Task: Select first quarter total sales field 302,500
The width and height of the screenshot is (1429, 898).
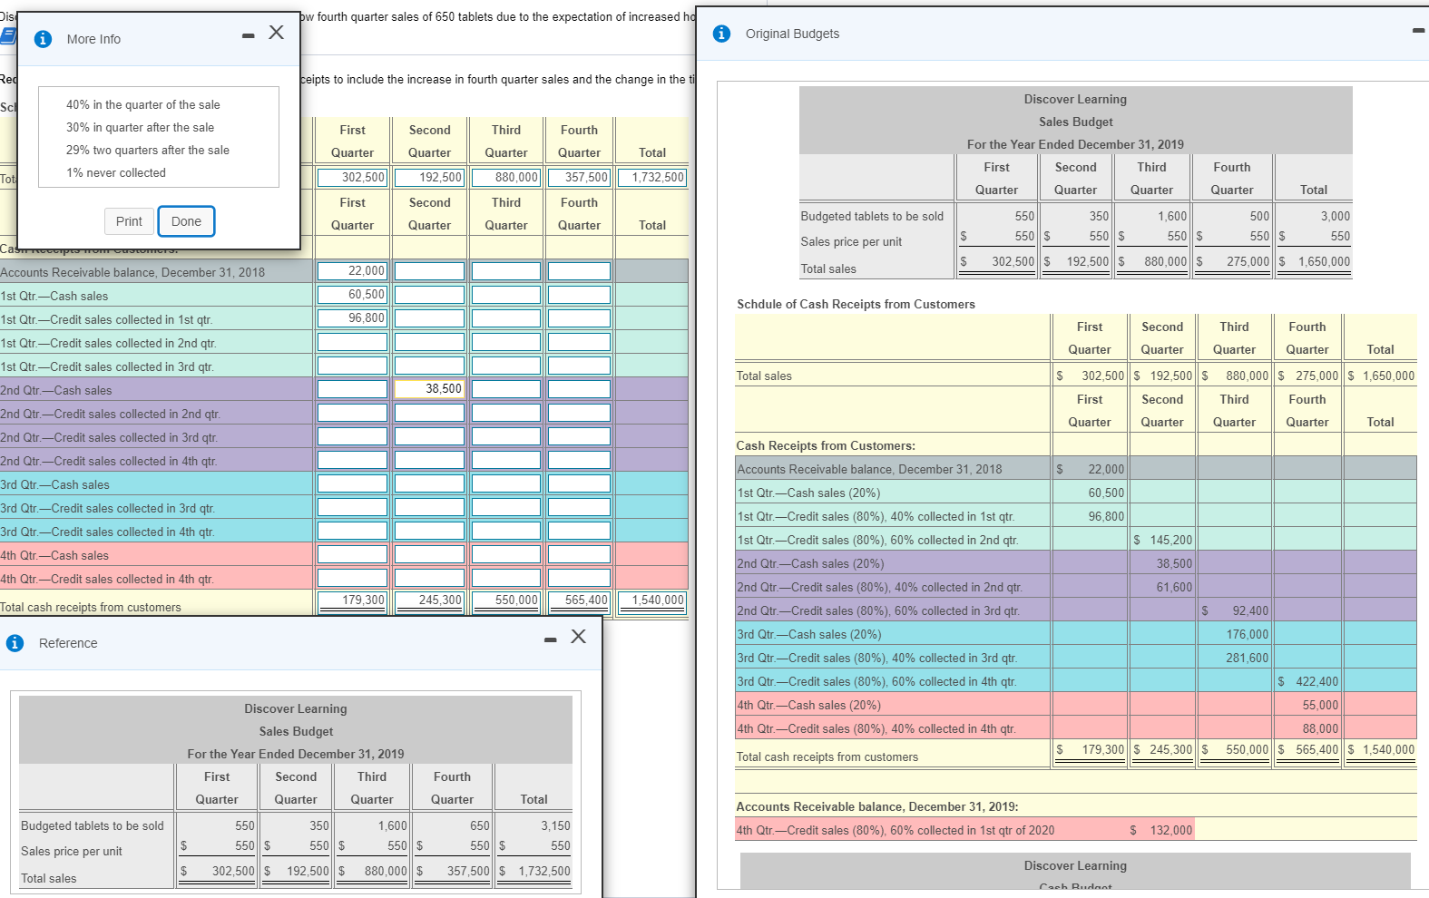Action: point(352,177)
